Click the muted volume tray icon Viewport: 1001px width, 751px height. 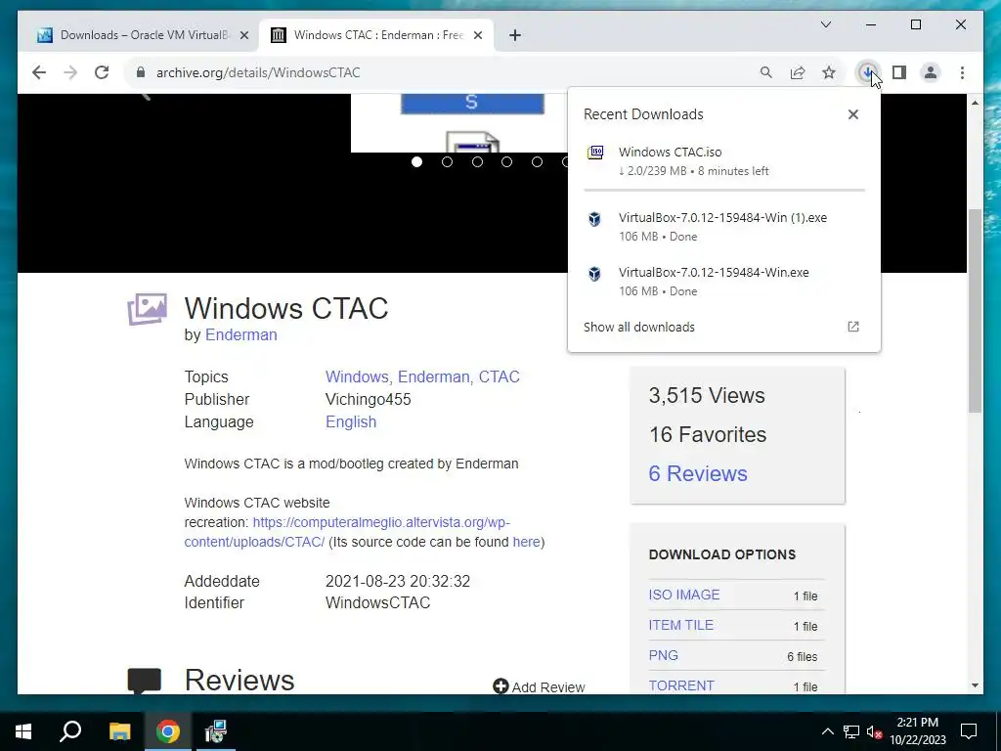coord(874,731)
